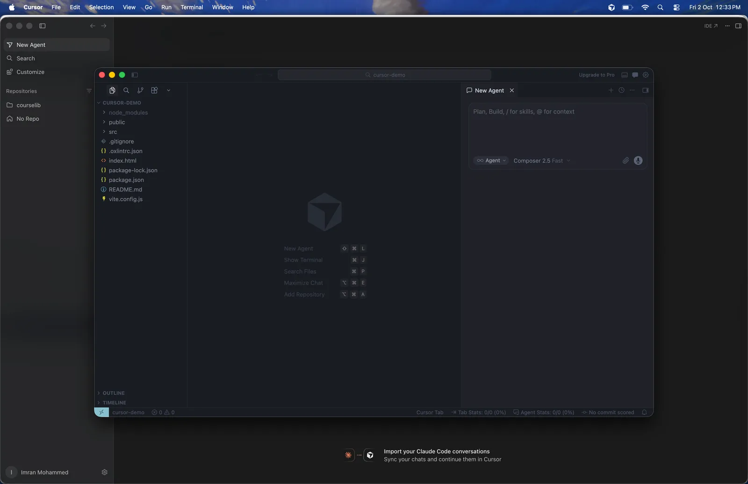This screenshot has width=748, height=484.
Task: Open the Explorer view icon
Action: coord(112,90)
